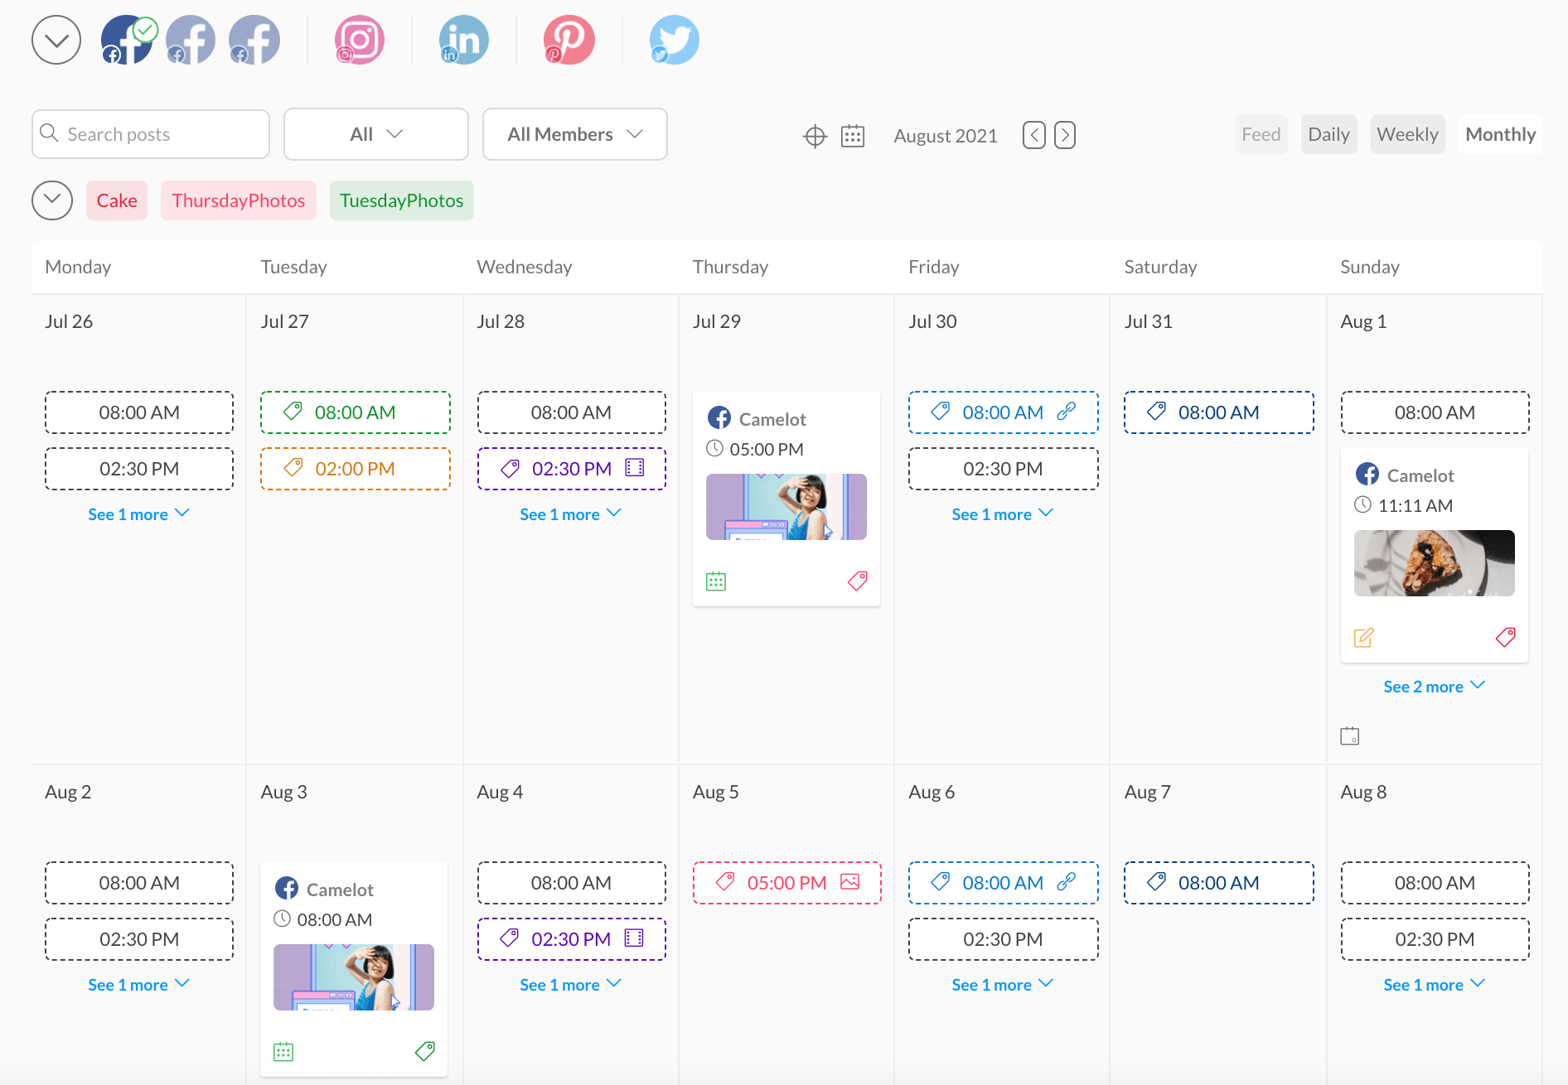Toggle the third Facebook account
1568x1085 pixels.
[x=254, y=39]
